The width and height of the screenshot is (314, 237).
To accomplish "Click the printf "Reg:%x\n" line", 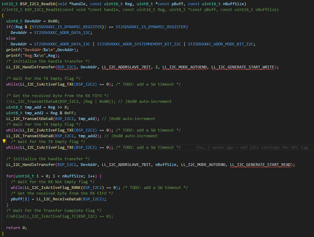I will point(33,55).
